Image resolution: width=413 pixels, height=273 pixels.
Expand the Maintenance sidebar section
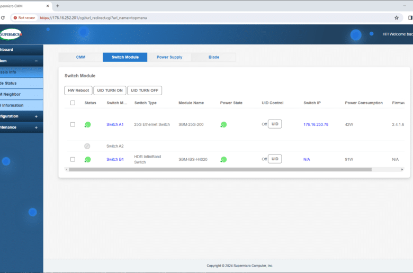36,128
